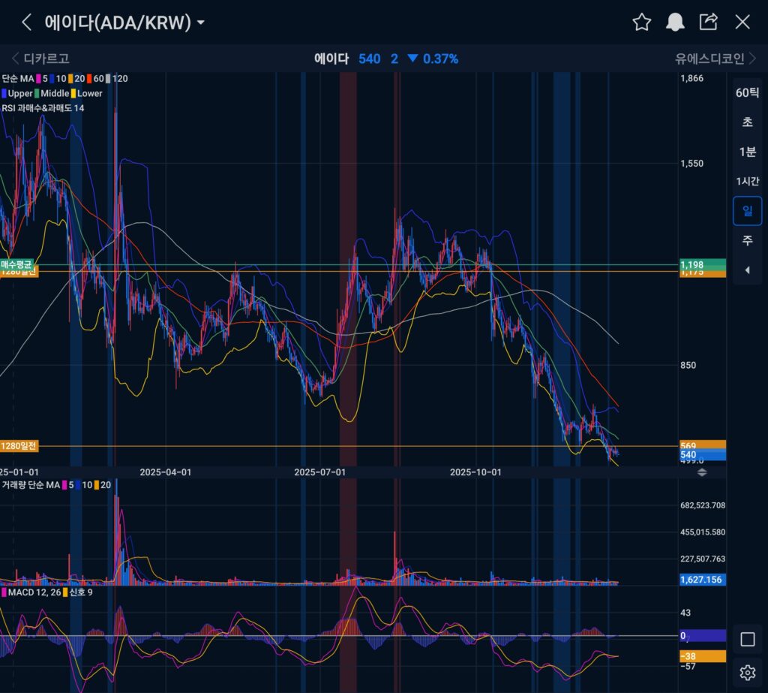The width and height of the screenshot is (768, 693).
Task: Select the 일 (daily) timeframe
Action: pyautogui.click(x=747, y=211)
